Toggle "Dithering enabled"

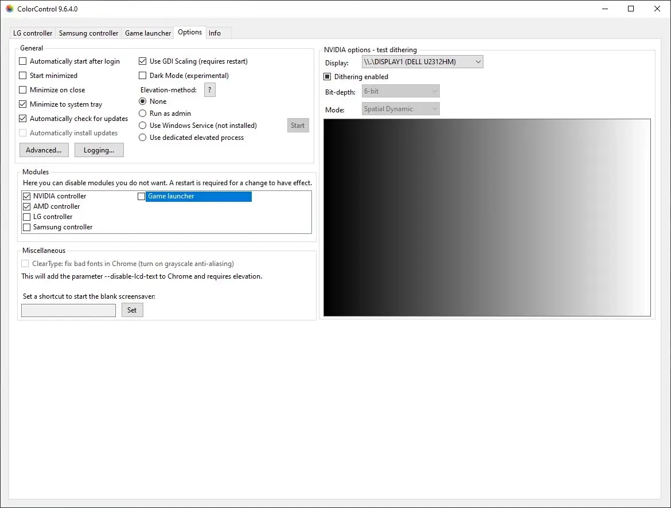[x=328, y=76]
